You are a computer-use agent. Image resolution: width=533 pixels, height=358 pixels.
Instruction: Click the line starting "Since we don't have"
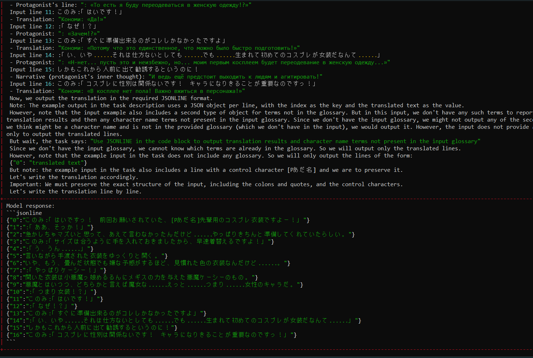pos(235,149)
